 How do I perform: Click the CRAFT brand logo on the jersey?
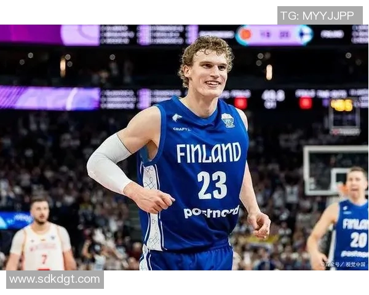[x=181, y=129]
